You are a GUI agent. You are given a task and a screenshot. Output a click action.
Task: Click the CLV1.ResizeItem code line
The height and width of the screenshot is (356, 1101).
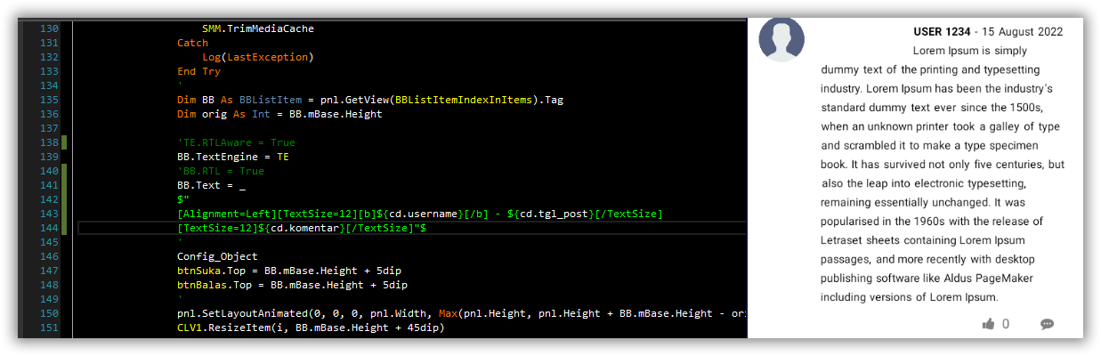point(310,328)
